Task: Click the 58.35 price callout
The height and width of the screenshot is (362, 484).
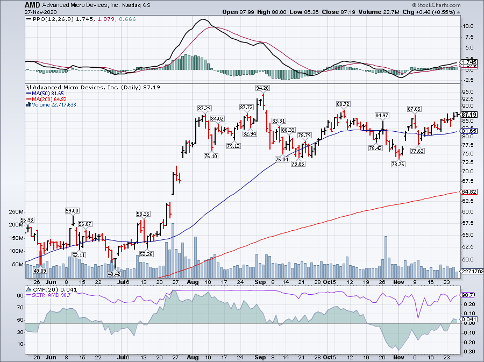Action: tap(143, 214)
